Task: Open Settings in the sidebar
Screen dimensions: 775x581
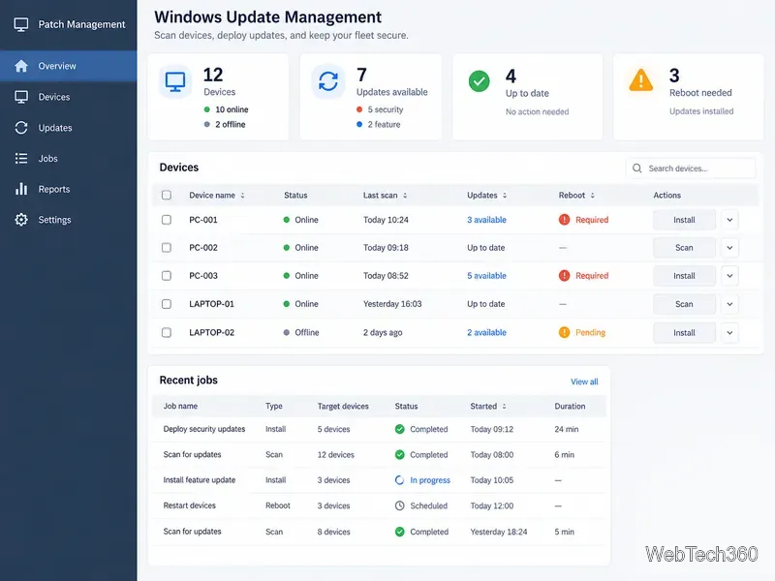Action: point(68,220)
